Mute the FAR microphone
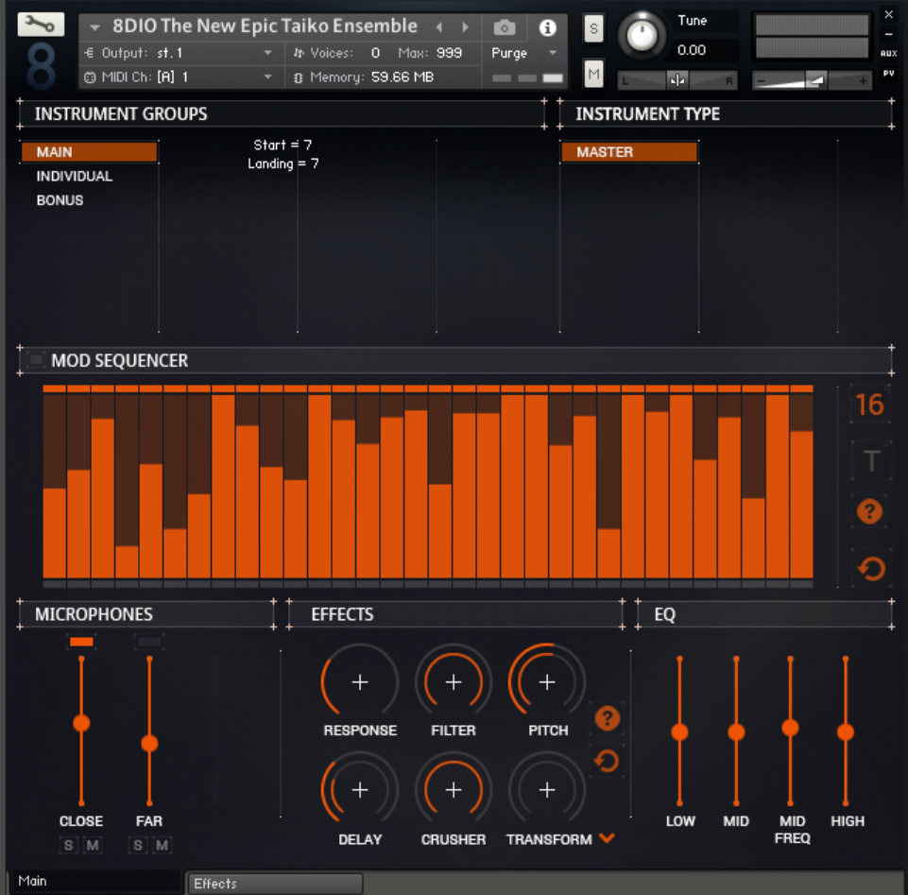This screenshot has height=895, width=908. point(163,845)
